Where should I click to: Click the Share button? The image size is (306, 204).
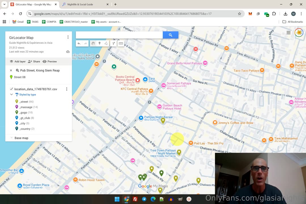click(x=34, y=61)
